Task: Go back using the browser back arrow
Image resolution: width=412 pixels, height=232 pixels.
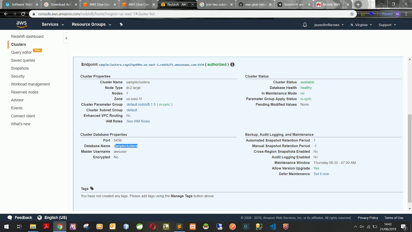Action: tap(6, 14)
